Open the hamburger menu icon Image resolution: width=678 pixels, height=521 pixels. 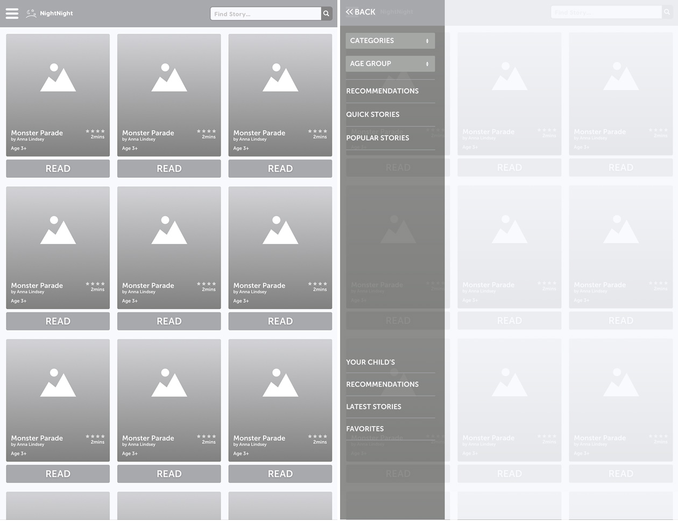(12, 13)
